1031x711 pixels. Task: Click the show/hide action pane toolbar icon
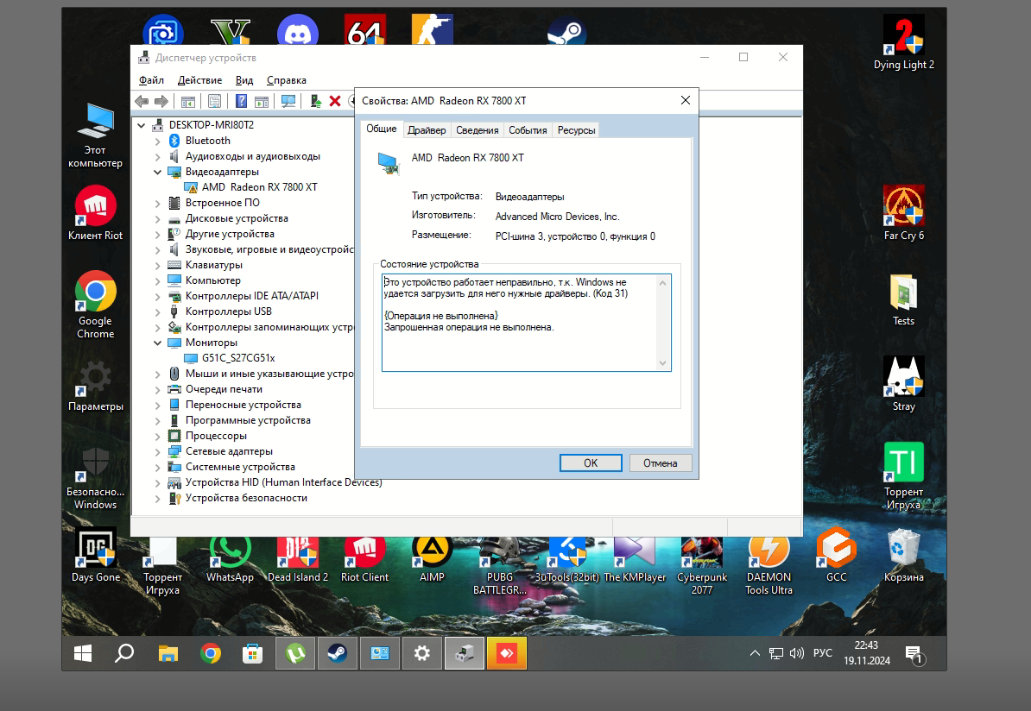click(x=262, y=101)
